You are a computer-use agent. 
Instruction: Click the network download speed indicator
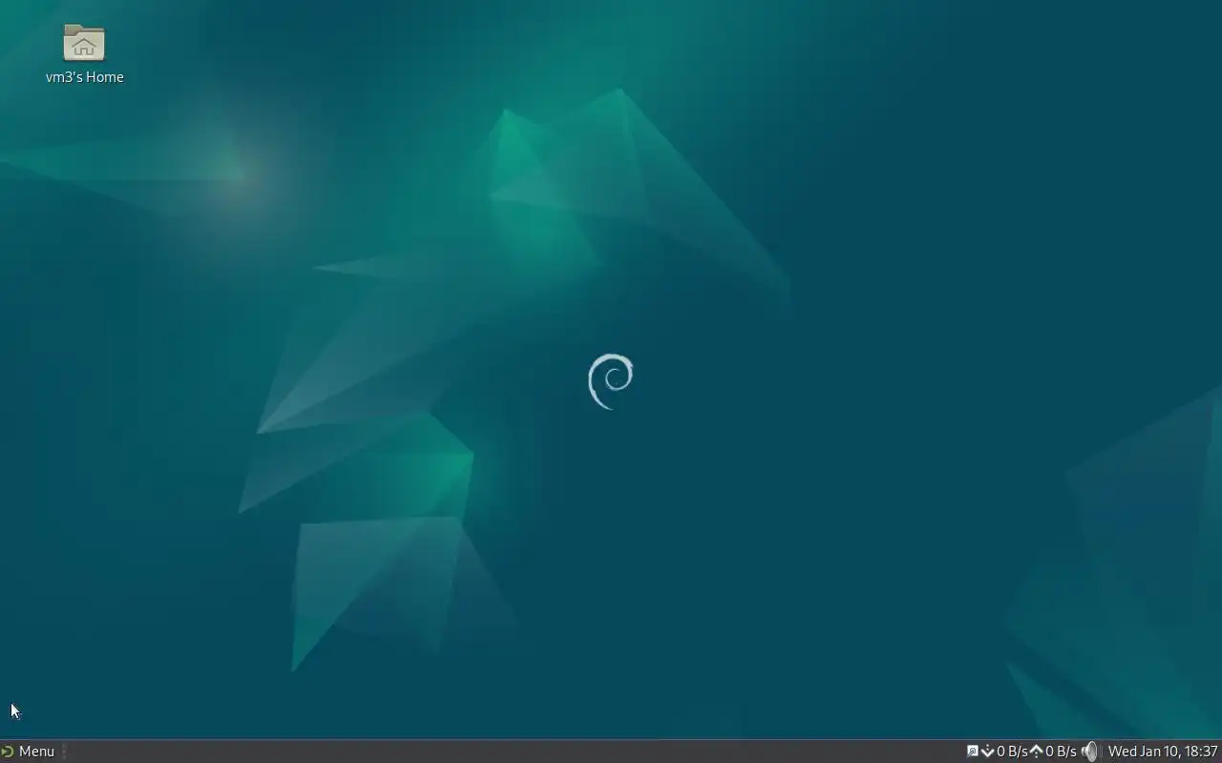pyautogui.click(x=1004, y=752)
